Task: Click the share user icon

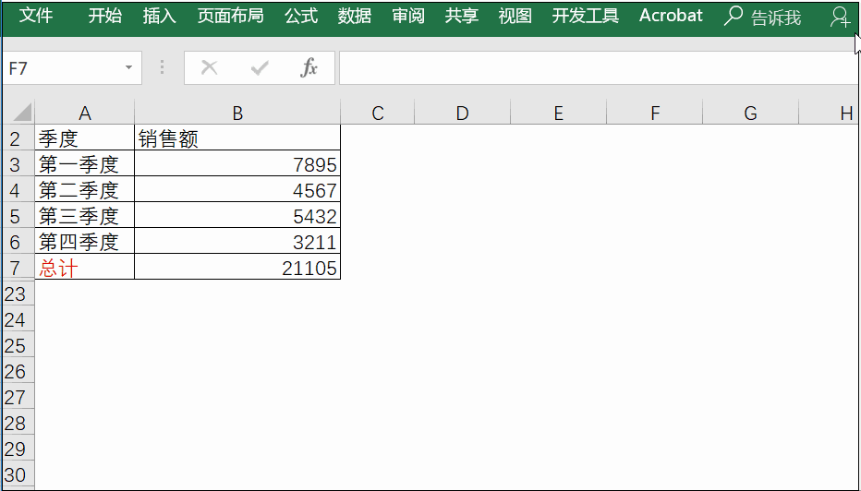Action: pos(840,17)
